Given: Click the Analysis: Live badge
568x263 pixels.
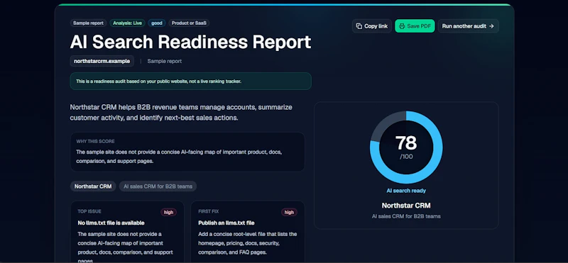Looking at the screenshot, I should (x=127, y=23).
